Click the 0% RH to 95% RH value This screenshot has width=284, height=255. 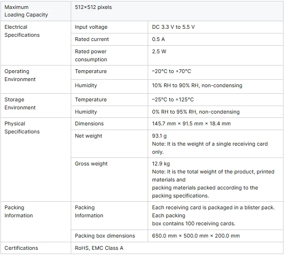tap(196, 112)
